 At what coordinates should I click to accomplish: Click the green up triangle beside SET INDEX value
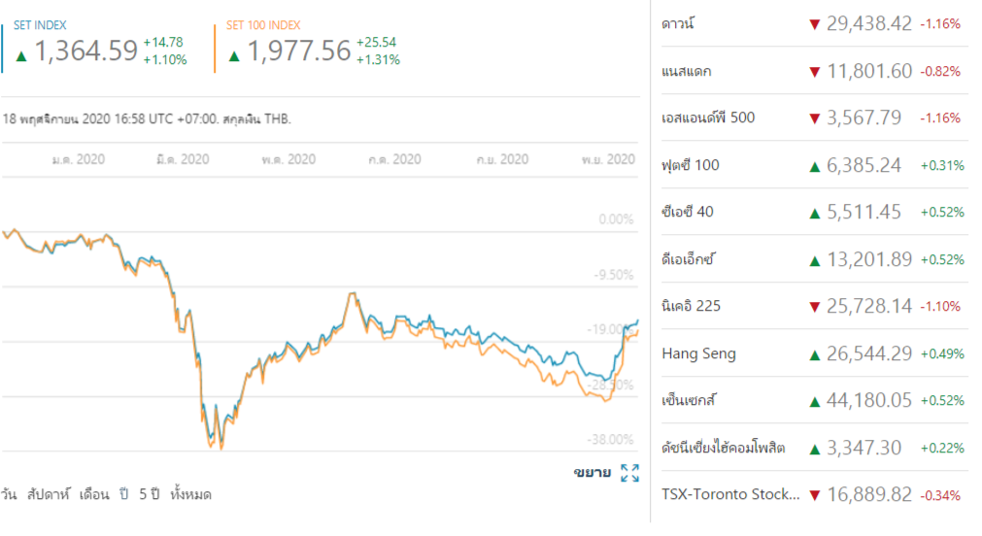(21, 55)
